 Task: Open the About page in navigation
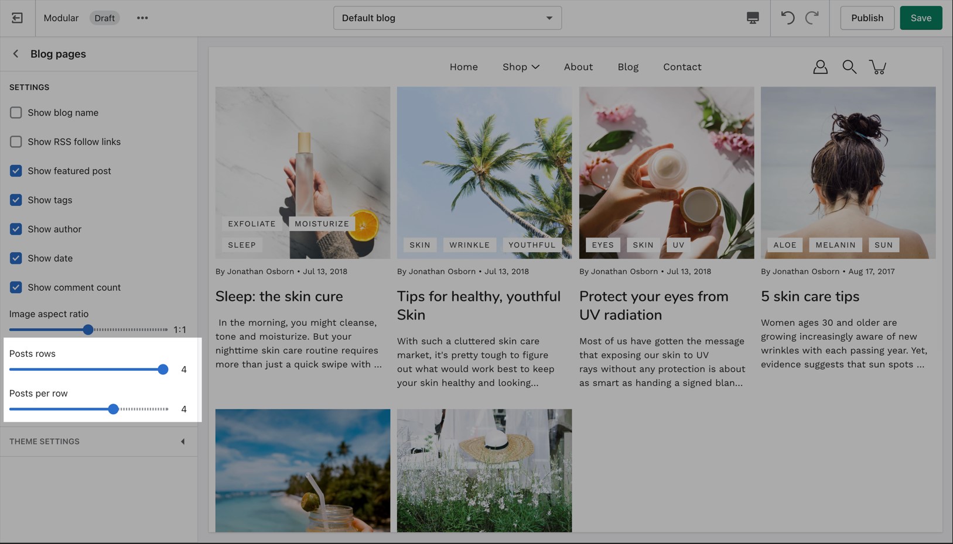pos(578,67)
